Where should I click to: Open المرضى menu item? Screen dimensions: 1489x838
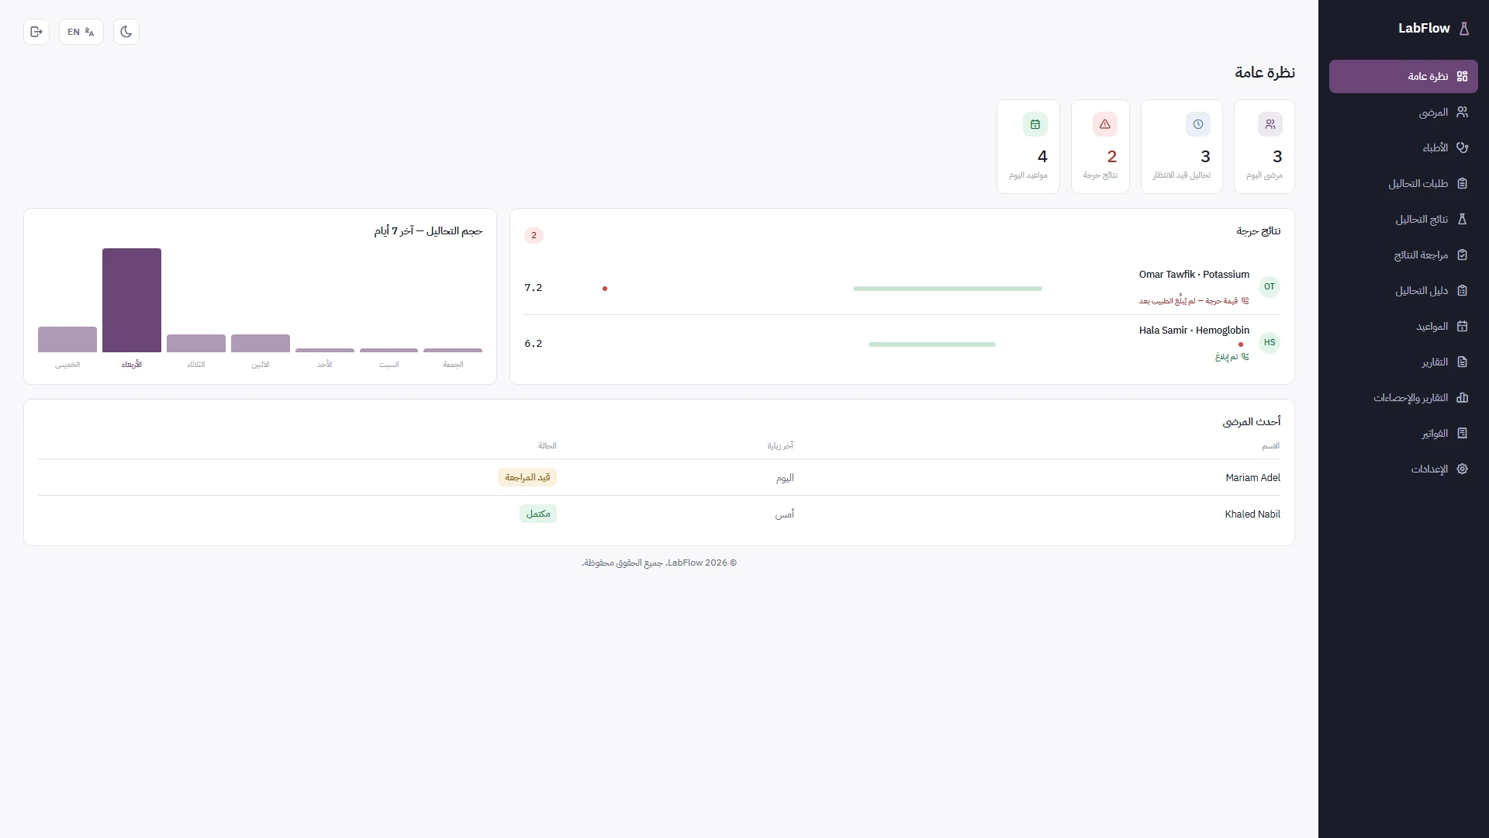1404,112
